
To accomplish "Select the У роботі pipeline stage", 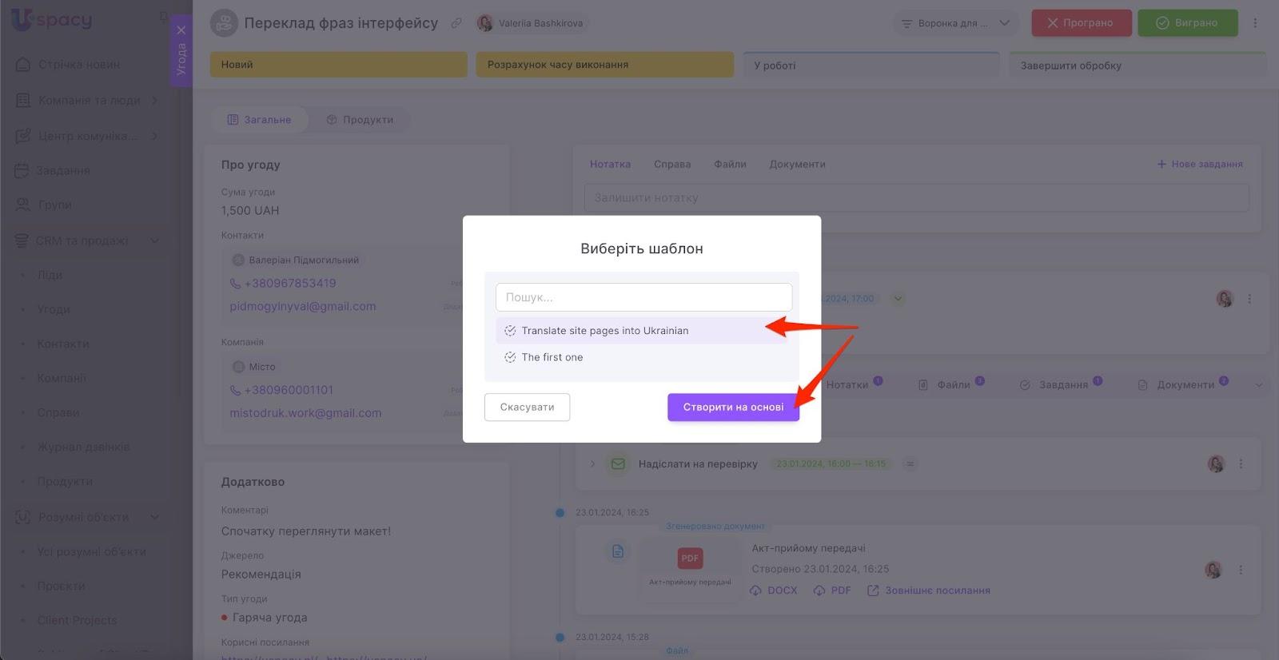I will coord(871,66).
